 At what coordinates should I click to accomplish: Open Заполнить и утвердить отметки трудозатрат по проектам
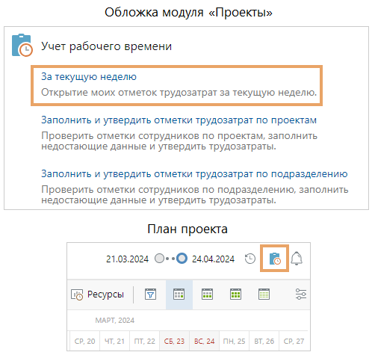coord(179,120)
